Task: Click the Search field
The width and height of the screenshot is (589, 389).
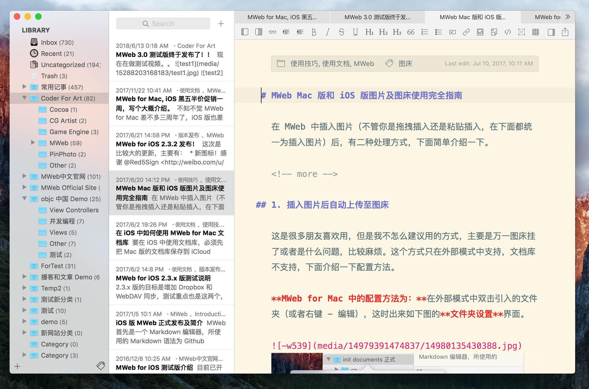Action: [x=163, y=24]
